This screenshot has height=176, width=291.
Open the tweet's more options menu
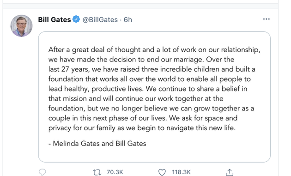[267, 19]
